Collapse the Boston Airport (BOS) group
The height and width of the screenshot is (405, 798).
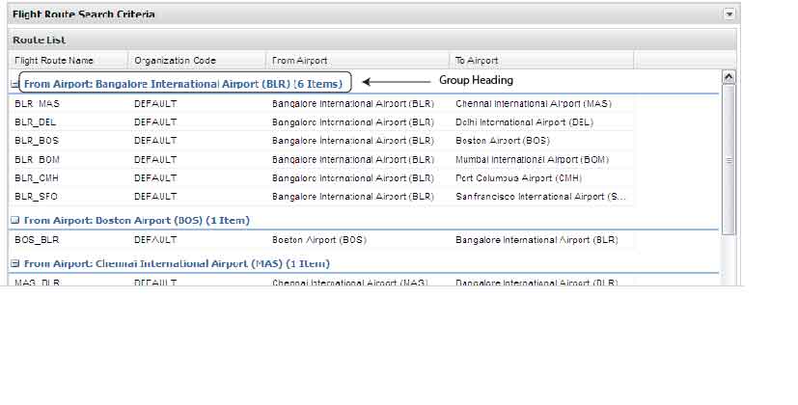tap(15, 220)
